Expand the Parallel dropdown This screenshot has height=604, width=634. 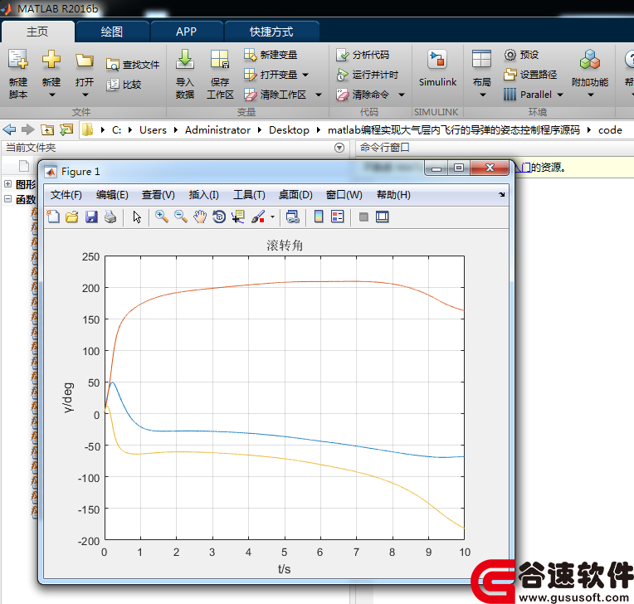[560, 95]
